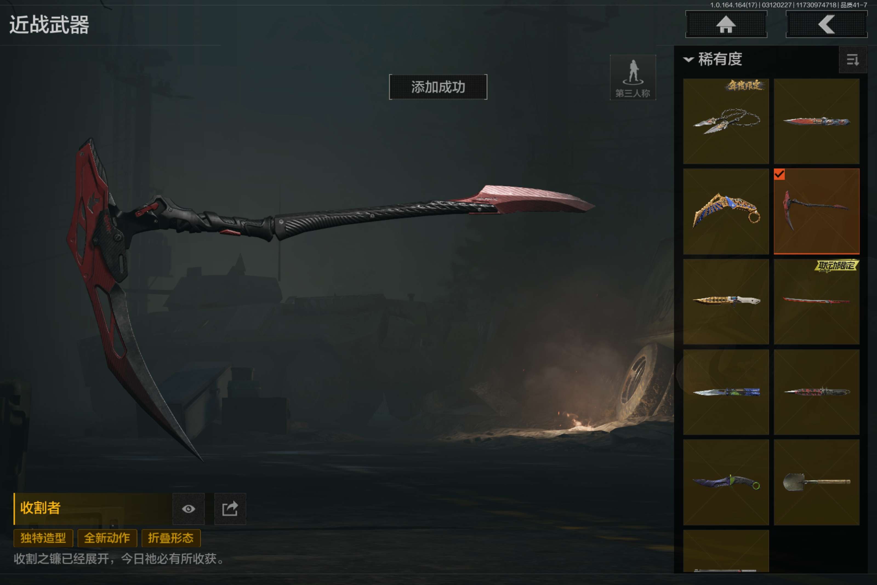The image size is (877, 585).
Task: Select the annual limited chain blade skin
Action: 726,121
